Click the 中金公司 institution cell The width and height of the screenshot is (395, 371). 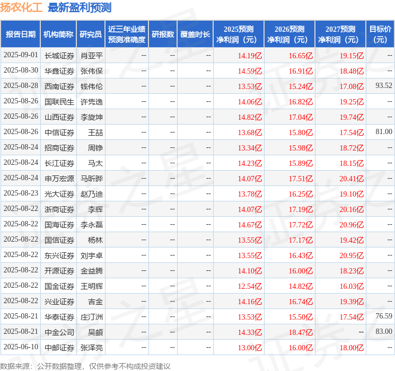(59, 332)
